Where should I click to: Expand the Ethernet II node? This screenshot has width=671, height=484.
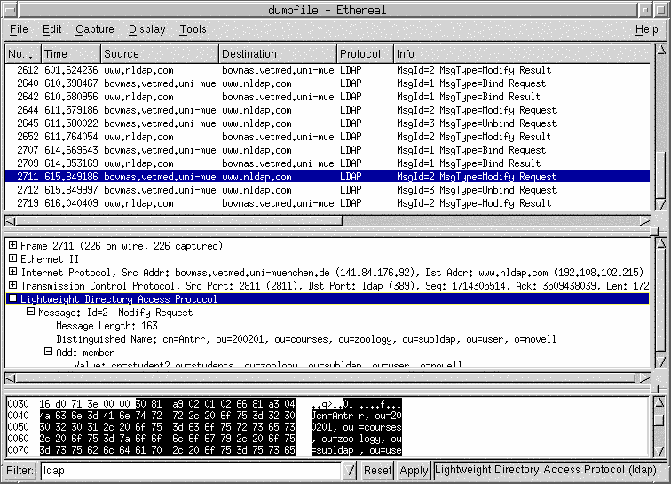(12, 259)
